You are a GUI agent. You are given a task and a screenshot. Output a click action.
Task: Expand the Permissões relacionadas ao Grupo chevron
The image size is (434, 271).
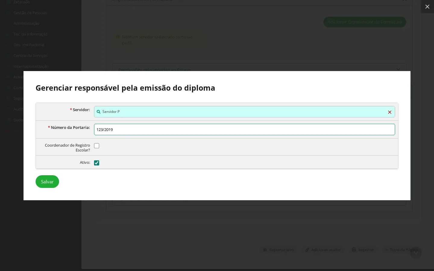click(398, 69)
